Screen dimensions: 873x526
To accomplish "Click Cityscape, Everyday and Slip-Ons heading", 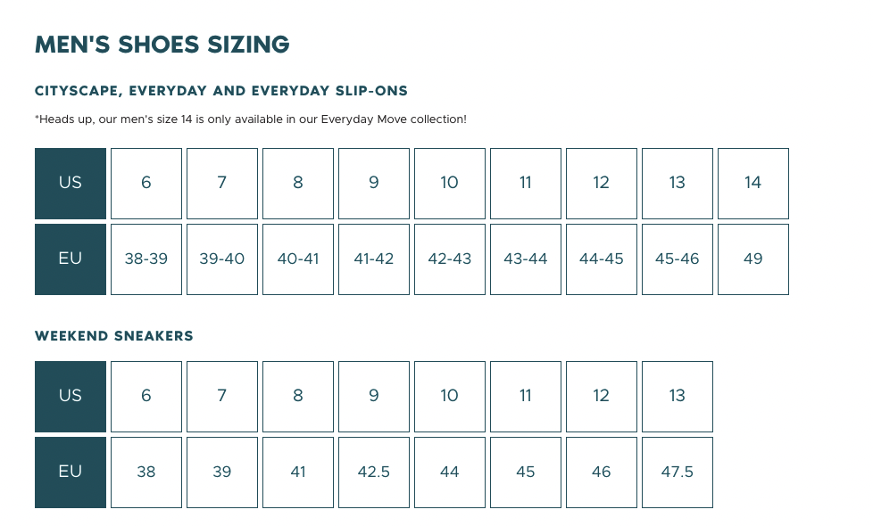I will [x=220, y=91].
